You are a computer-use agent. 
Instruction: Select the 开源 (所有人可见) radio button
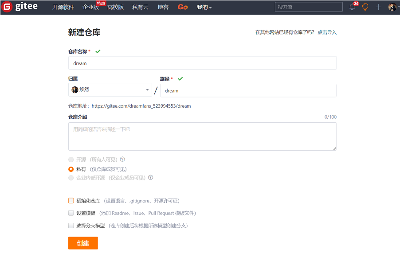coord(71,160)
